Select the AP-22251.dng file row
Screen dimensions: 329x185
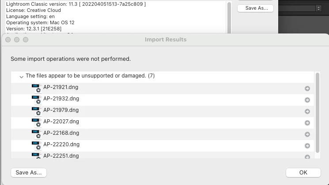[x=163, y=155]
